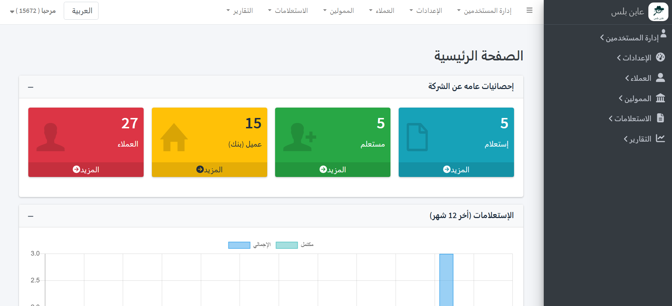Screen dimensions: 672x306
Task: Open إدارة المستخدمين menu in top navbar
Action: click(484, 11)
